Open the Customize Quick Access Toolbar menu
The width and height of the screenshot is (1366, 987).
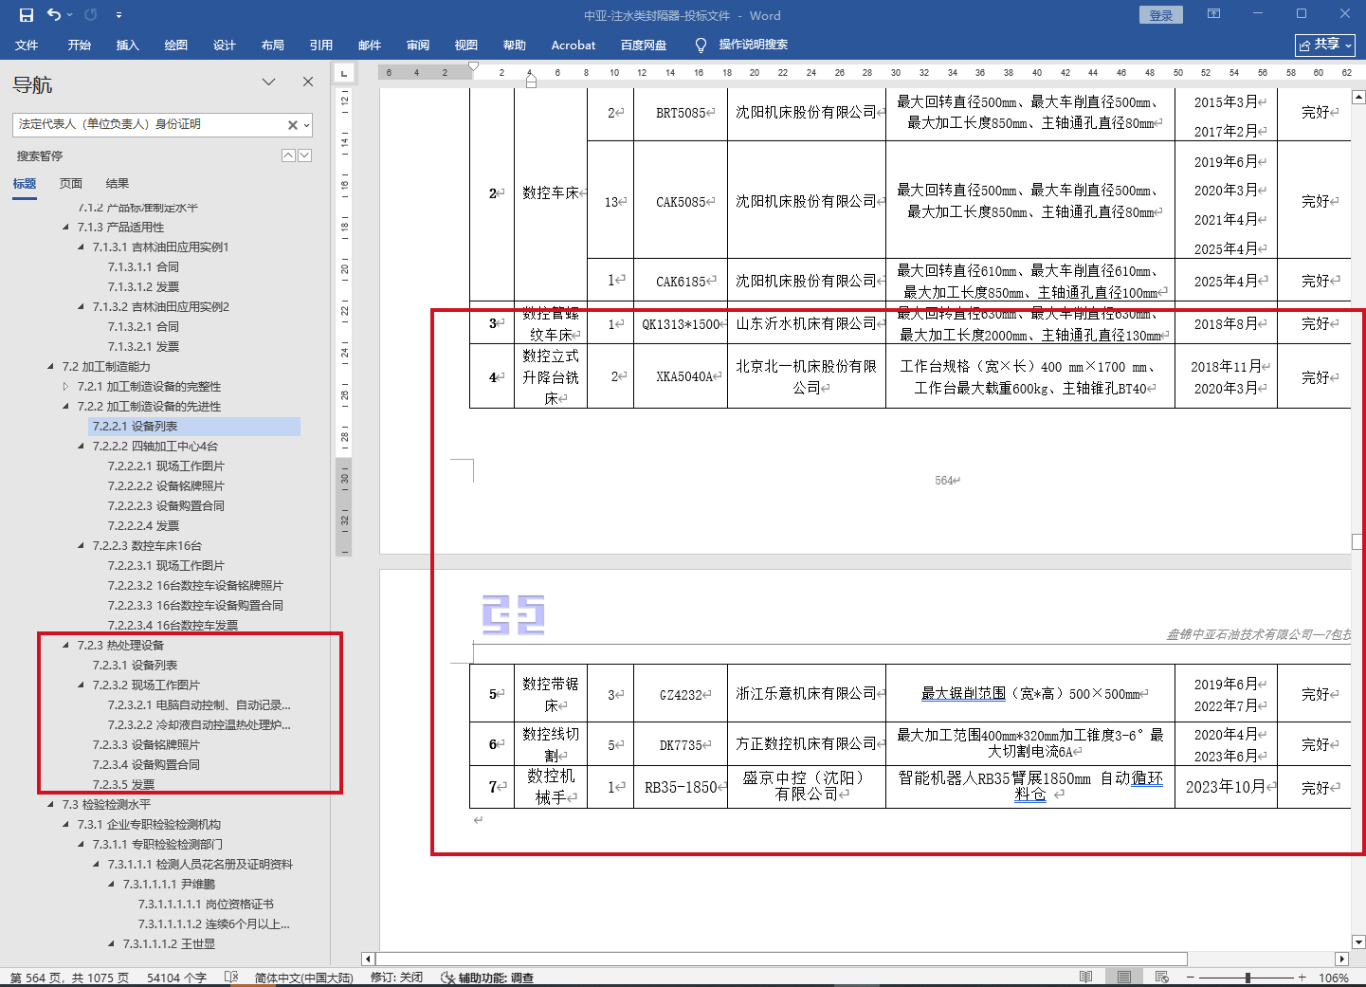(x=118, y=15)
